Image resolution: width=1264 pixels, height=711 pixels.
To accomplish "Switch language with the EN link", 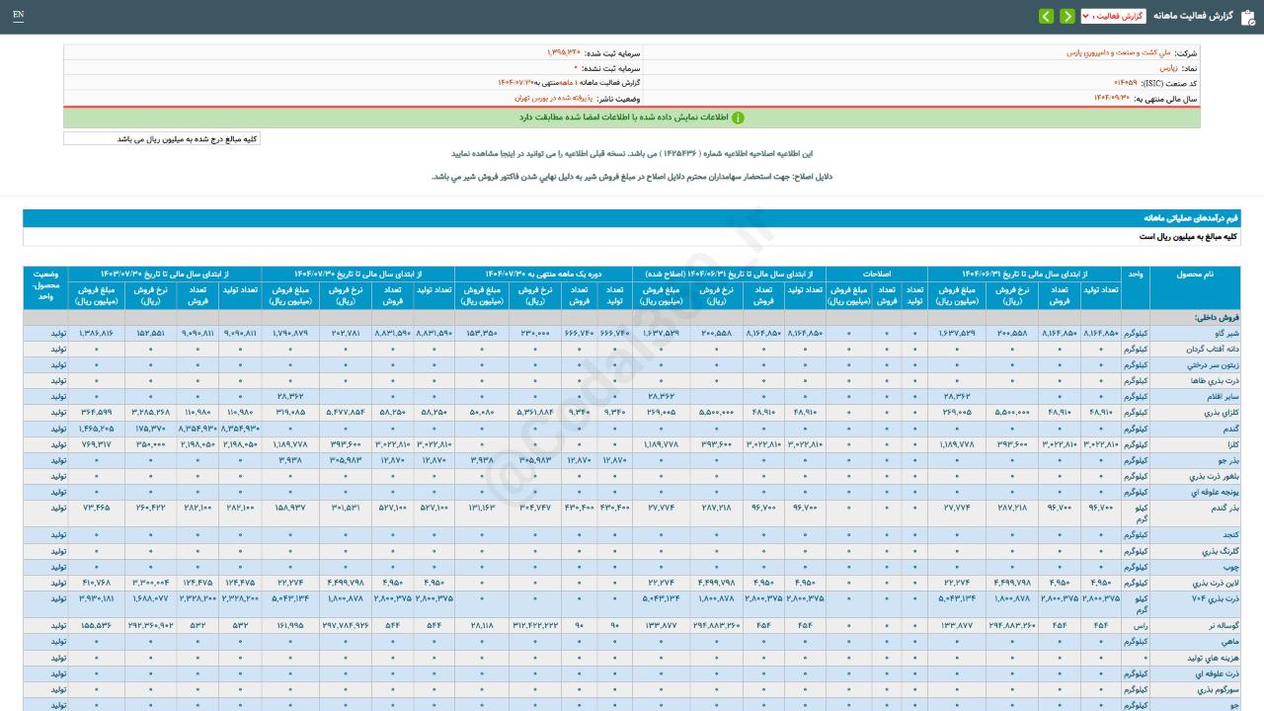I will tap(18, 15).
